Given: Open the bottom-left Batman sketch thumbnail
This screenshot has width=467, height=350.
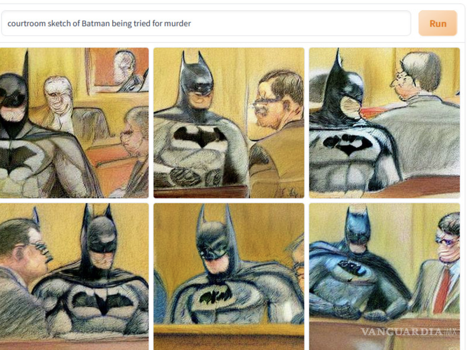Looking at the screenshot, I should (x=74, y=276).
